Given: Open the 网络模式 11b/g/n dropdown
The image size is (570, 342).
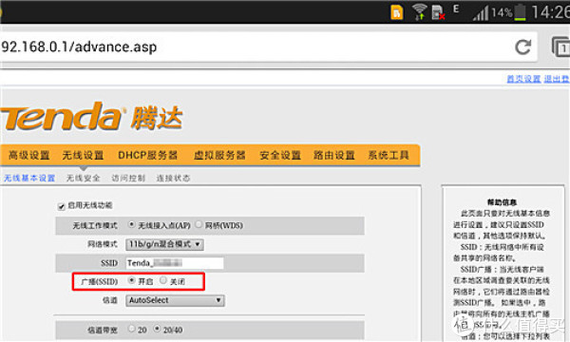Looking at the screenshot, I should pyautogui.click(x=164, y=244).
